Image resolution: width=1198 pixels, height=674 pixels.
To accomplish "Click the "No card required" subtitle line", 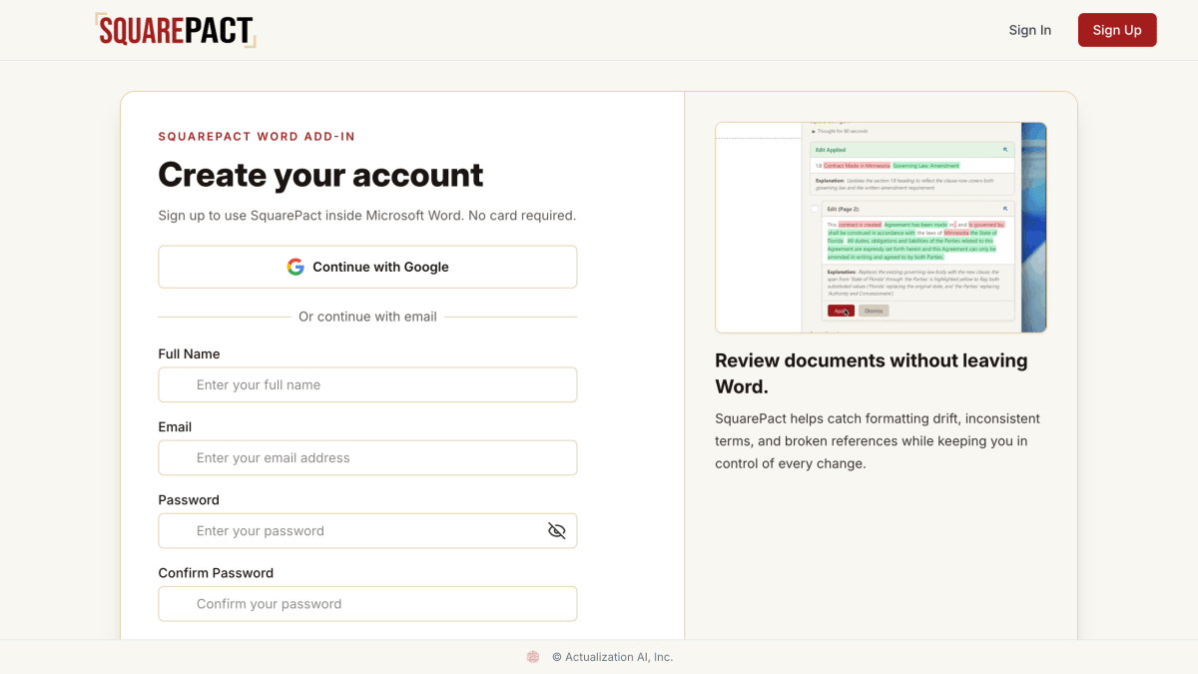I will click(366, 215).
